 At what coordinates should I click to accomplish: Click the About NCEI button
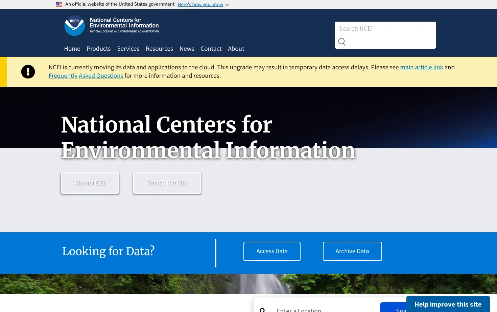click(90, 183)
